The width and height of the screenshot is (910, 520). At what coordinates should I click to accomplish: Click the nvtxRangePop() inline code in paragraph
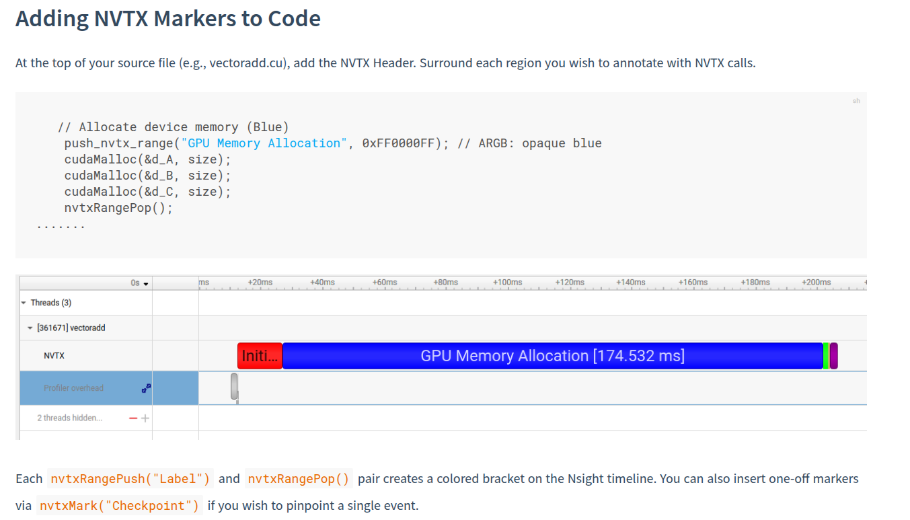click(299, 479)
